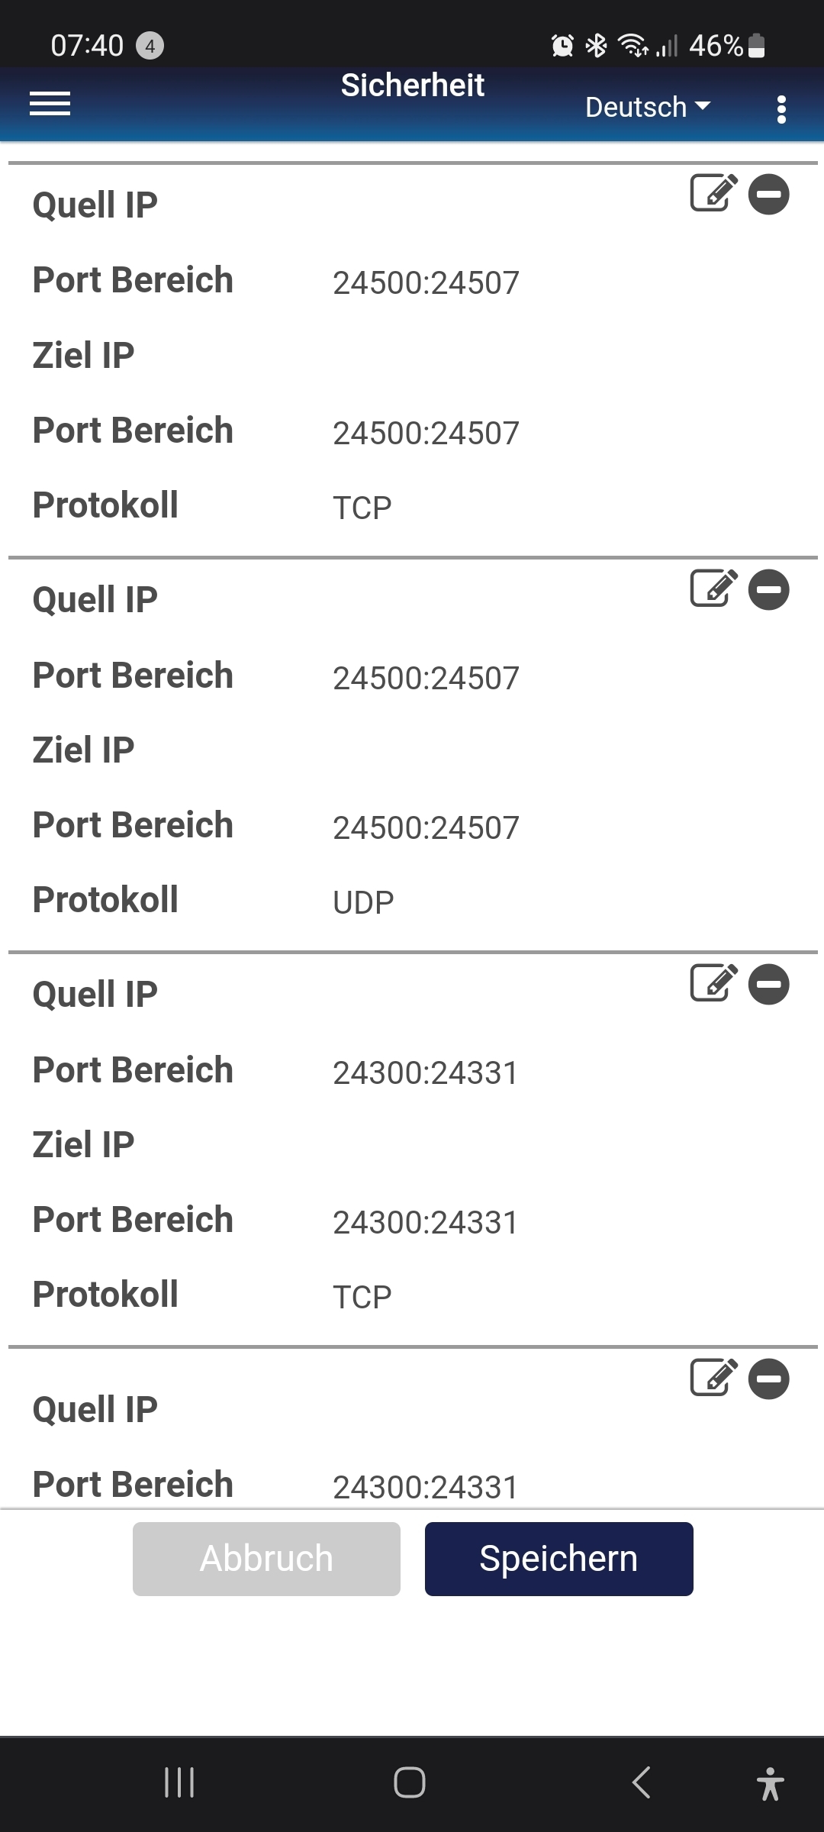Tap the accessibility shortcut icon
The image size is (824, 1832).
(x=771, y=1783)
